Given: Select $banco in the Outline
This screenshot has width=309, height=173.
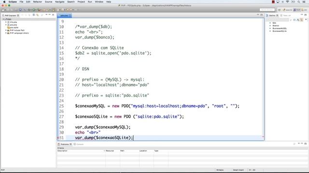Looking at the screenshot, I should coord(276,25).
